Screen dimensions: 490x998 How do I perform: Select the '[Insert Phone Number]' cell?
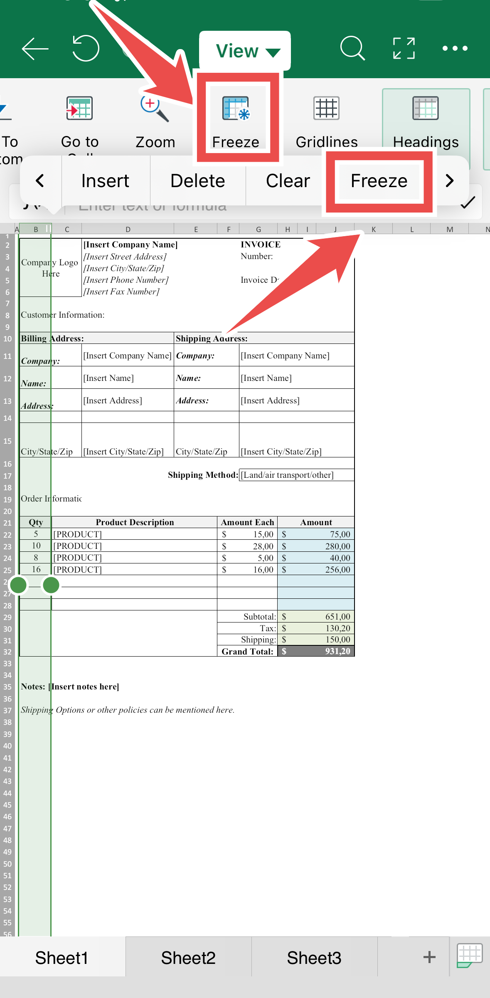(126, 280)
